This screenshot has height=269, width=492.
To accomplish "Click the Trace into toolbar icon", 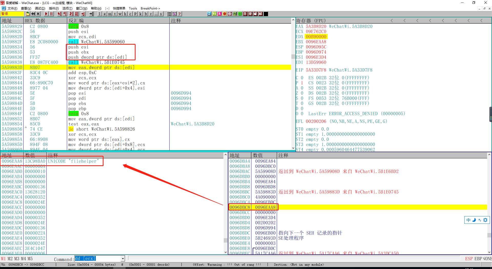I will (x=71, y=14).
